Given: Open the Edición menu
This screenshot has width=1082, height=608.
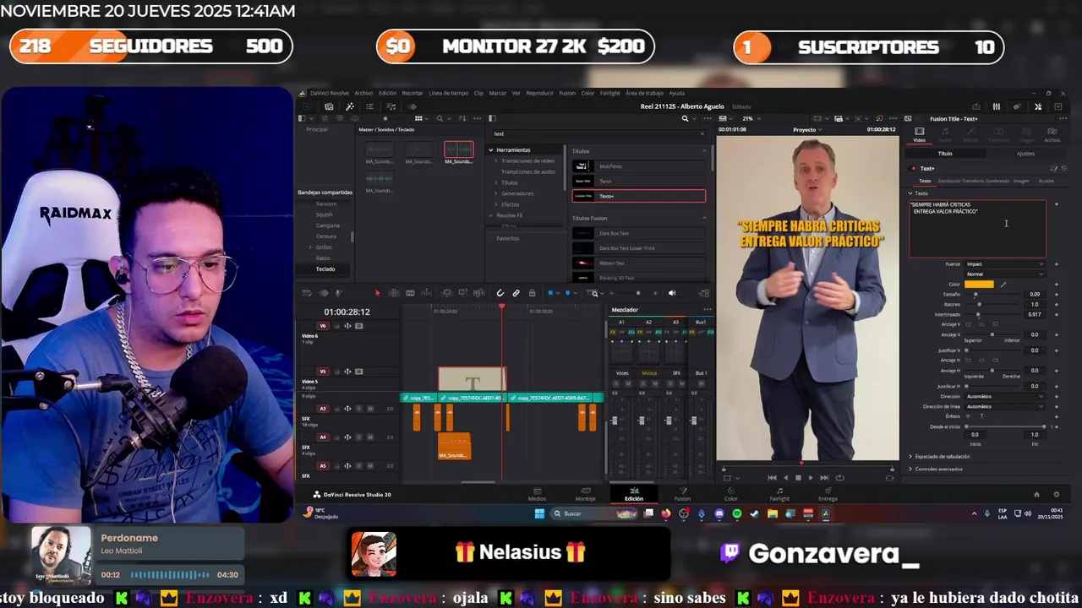Looking at the screenshot, I should point(387,93).
